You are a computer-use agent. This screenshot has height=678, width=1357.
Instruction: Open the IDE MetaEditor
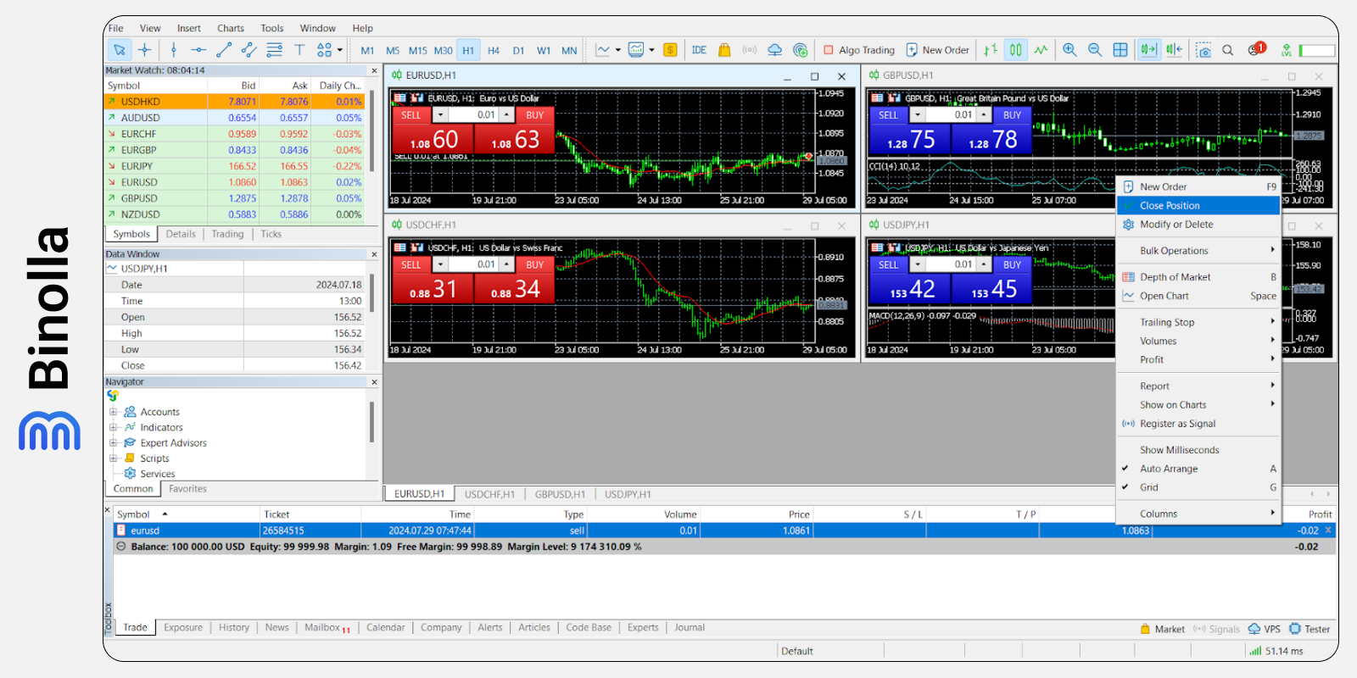coord(699,50)
